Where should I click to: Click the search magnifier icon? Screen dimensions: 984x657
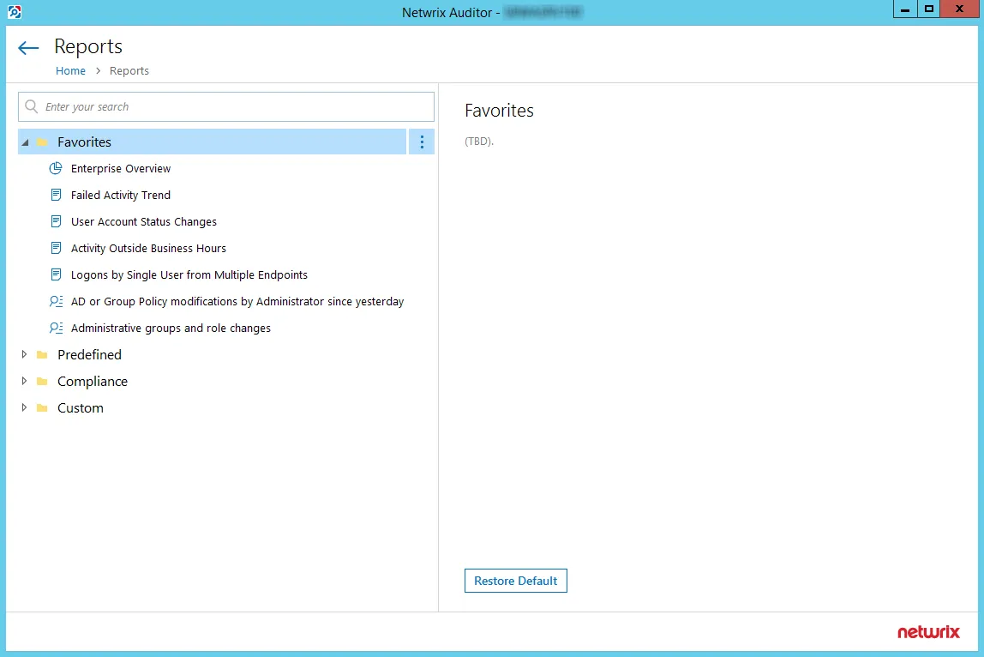click(x=32, y=106)
